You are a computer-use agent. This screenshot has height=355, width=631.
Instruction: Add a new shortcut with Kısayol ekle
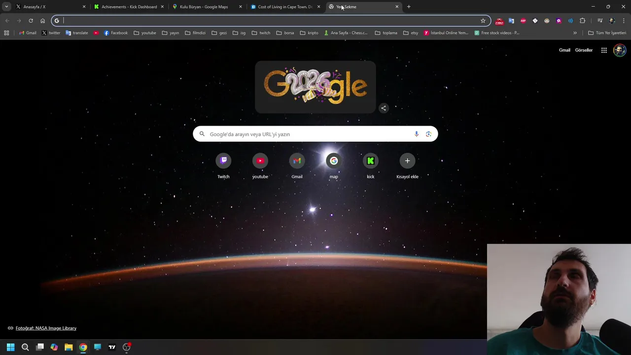[407, 166]
